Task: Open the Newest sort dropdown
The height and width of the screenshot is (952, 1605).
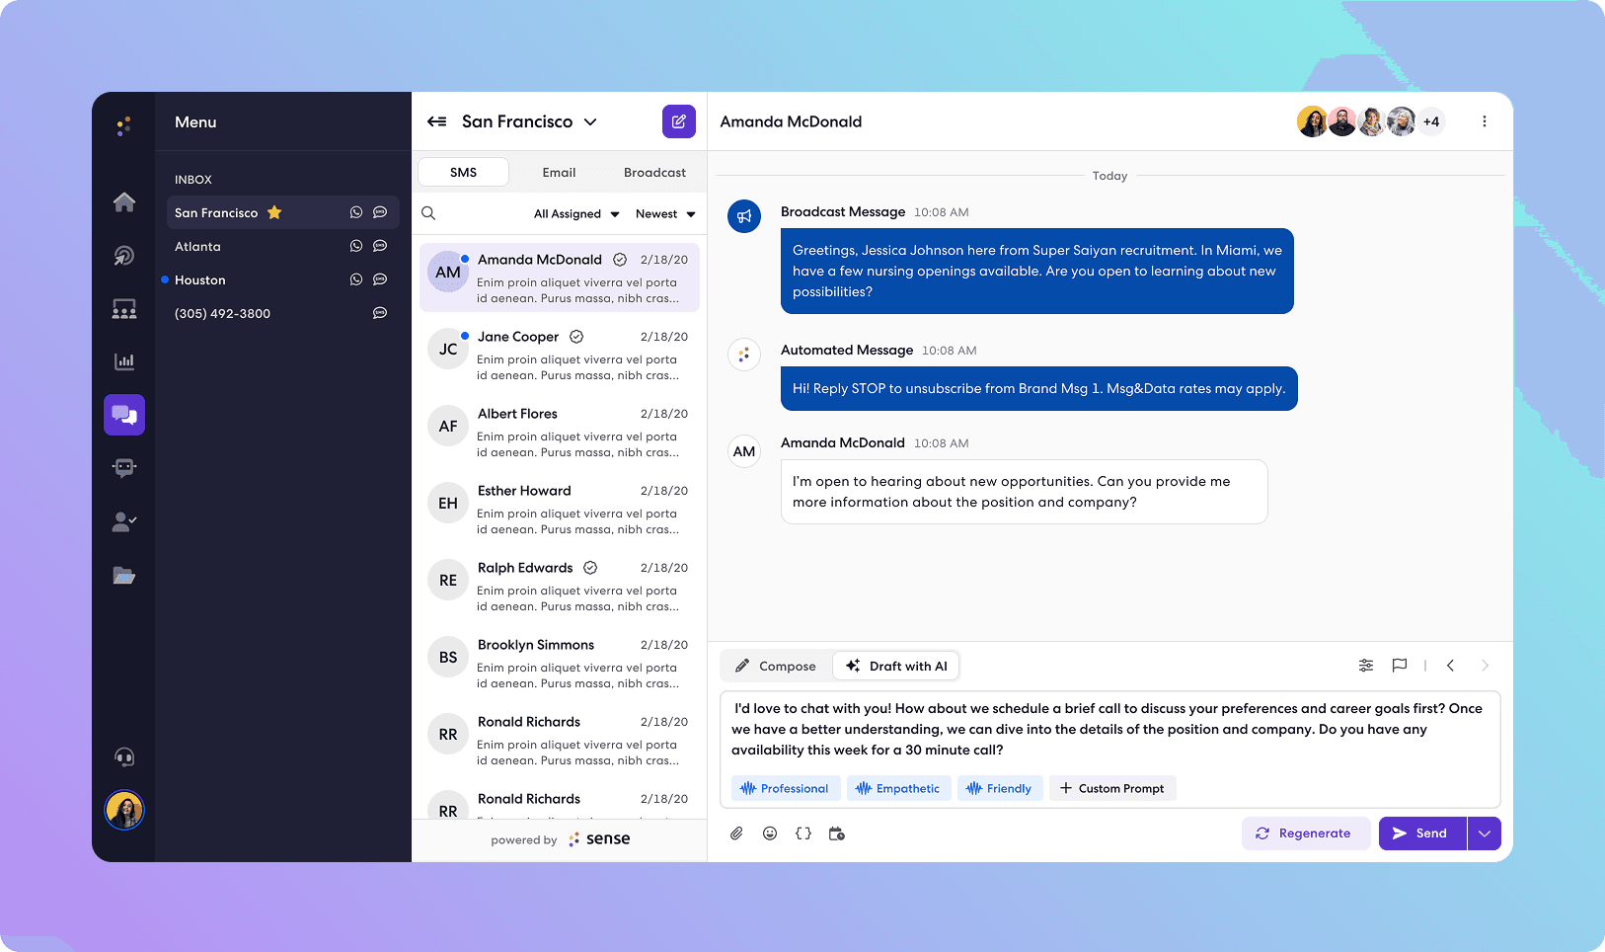Action: click(x=665, y=213)
